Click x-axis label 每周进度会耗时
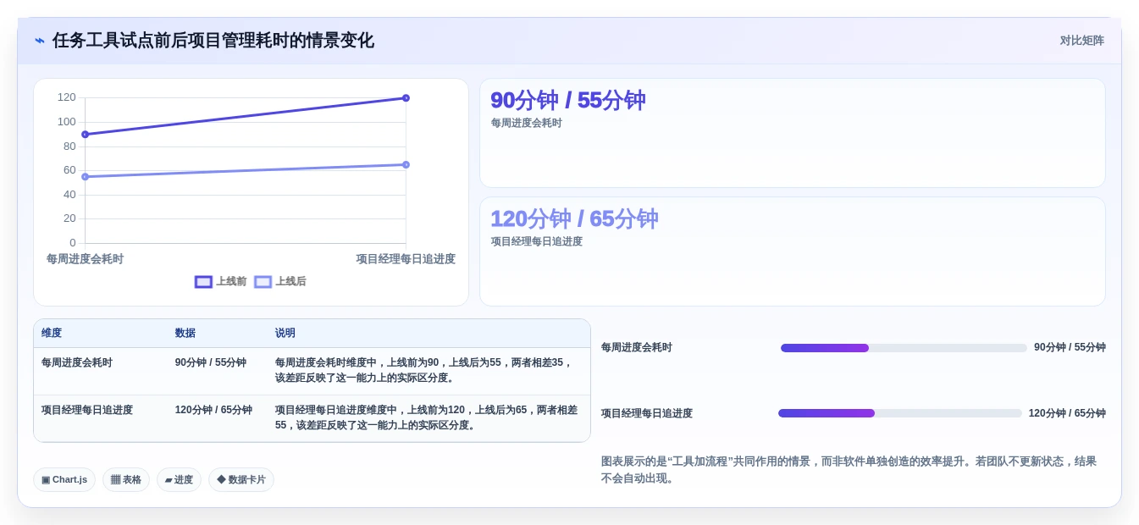This screenshot has width=1139, height=525. click(x=85, y=259)
